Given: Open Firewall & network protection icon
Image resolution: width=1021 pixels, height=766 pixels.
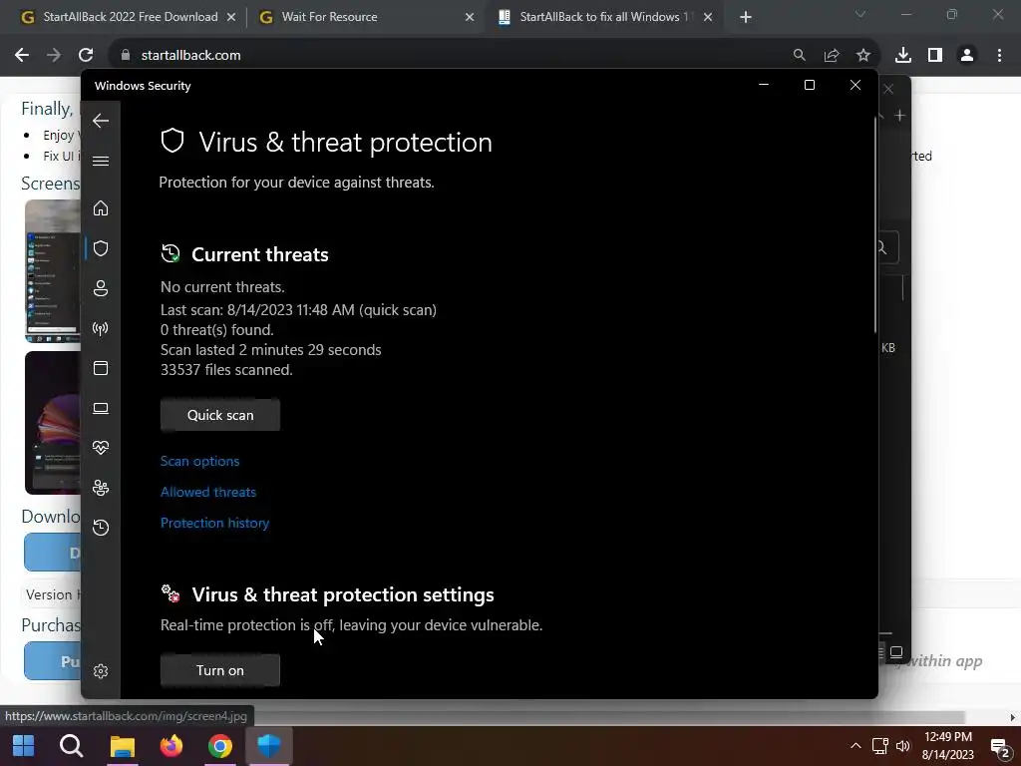Looking at the screenshot, I should (x=101, y=328).
